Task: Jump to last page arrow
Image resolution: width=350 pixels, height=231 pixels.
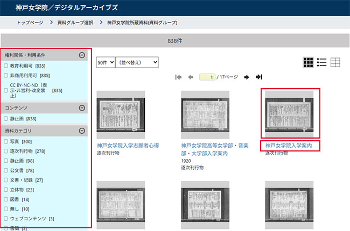Action: pyautogui.click(x=259, y=77)
